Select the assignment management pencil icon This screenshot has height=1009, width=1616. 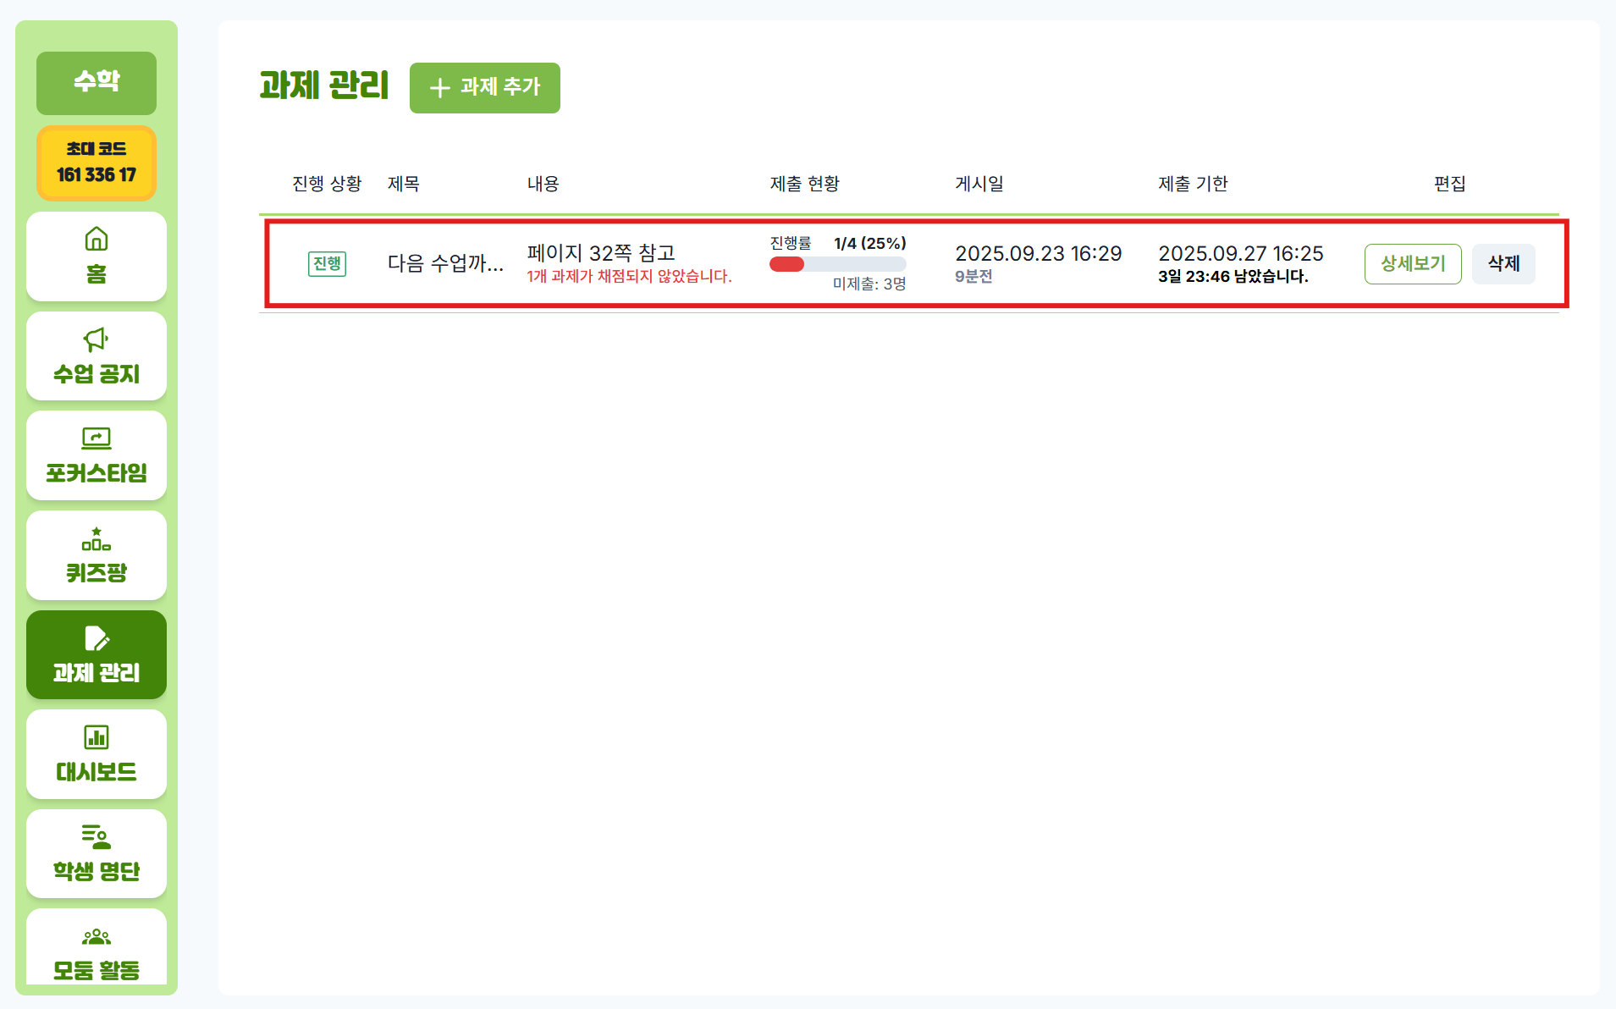97,638
